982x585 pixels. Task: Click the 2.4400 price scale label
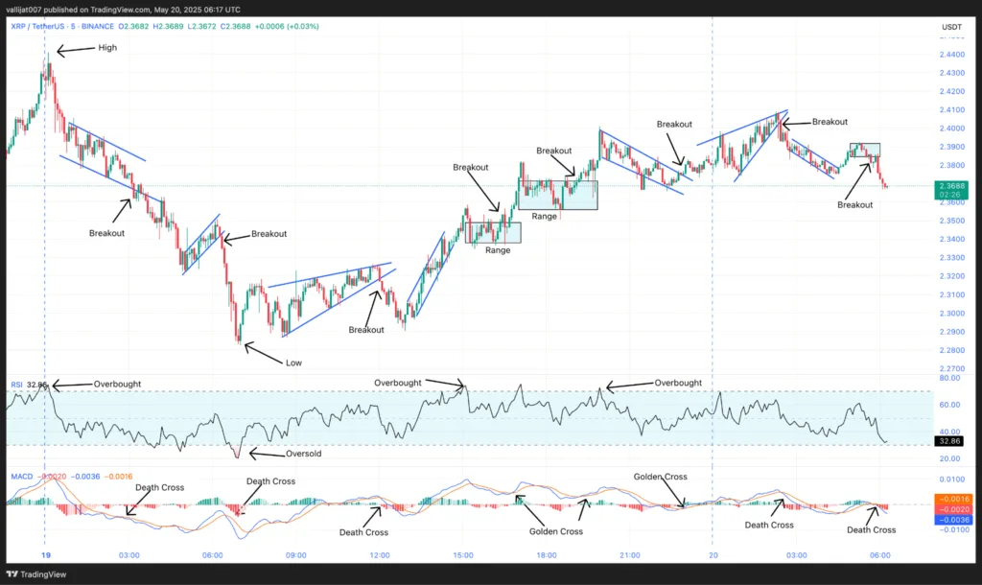pyautogui.click(x=952, y=55)
